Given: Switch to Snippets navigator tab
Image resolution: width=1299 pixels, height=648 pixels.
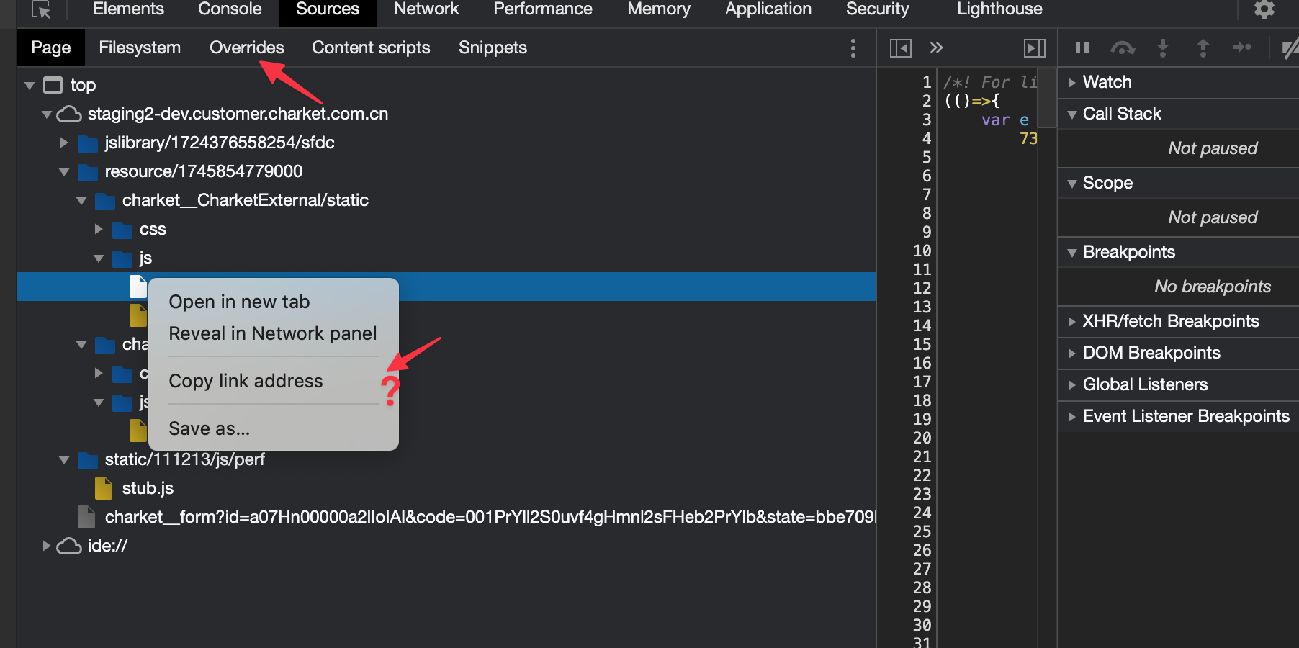Looking at the screenshot, I should pyautogui.click(x=493, y=48).
